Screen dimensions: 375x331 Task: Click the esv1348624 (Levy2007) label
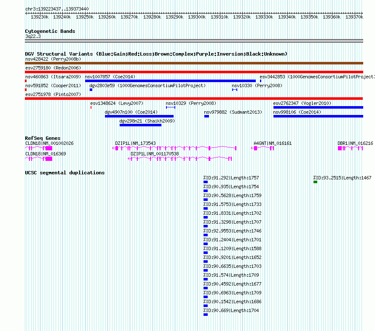click(117, 103)
